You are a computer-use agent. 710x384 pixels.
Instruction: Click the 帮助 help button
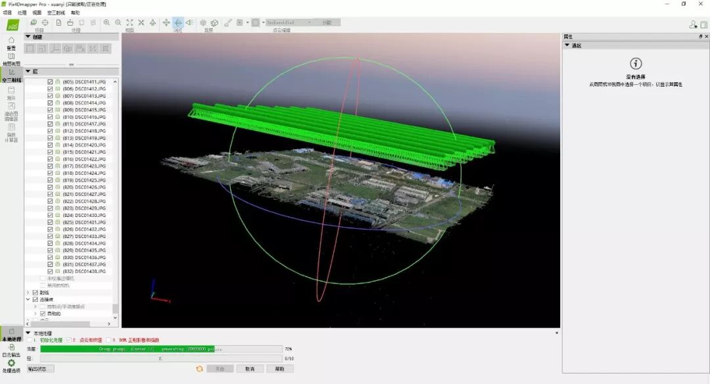point(280,369)
